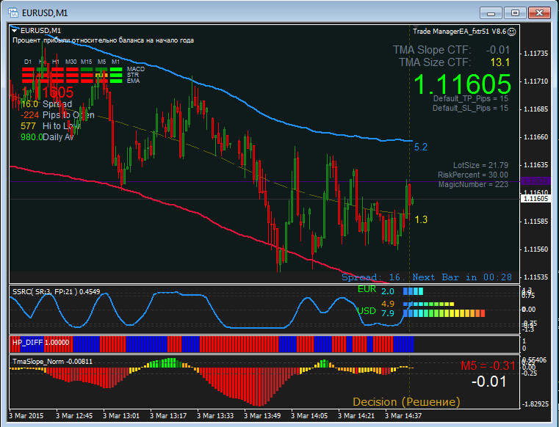Click the USD currency strength label
This screenshot has height=427, width=559.
367,311
